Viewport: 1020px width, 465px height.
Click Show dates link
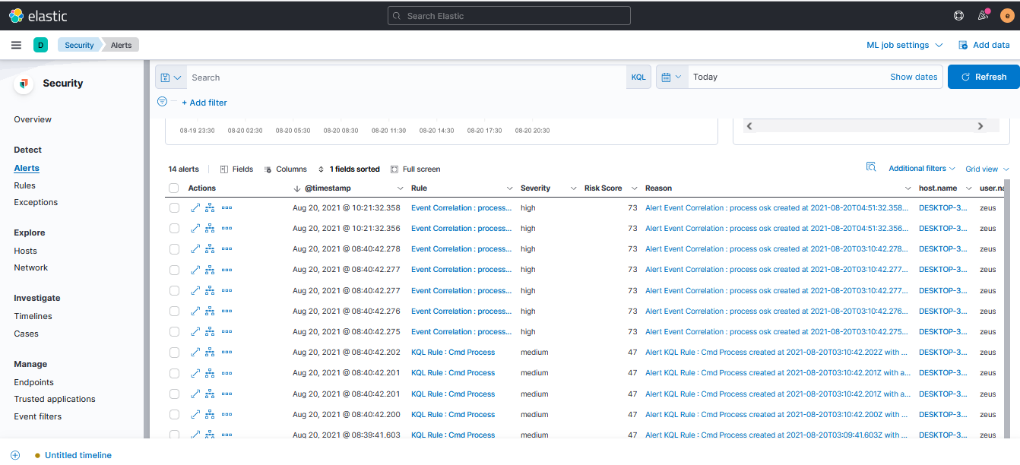pyautogui.click(x=914, y=77)
